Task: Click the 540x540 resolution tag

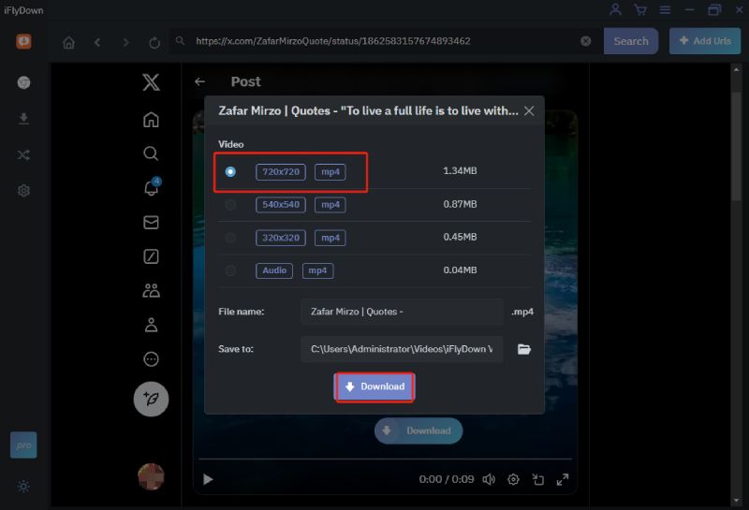Action: (x=281, y=205)
